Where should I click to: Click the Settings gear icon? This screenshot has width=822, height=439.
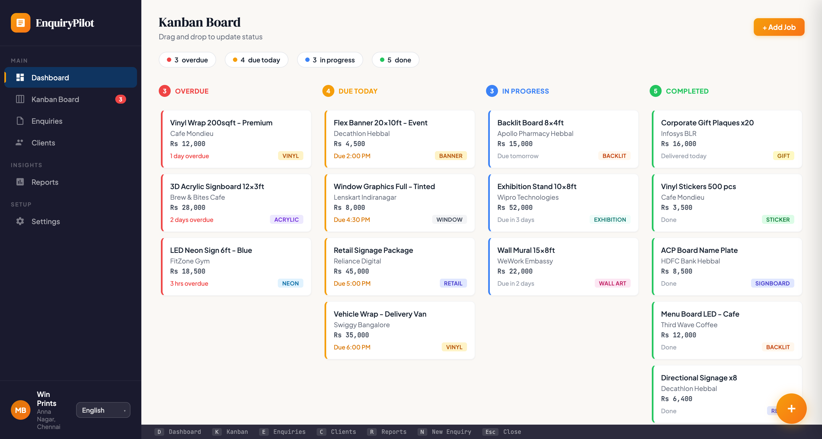[x=20, y=221]
